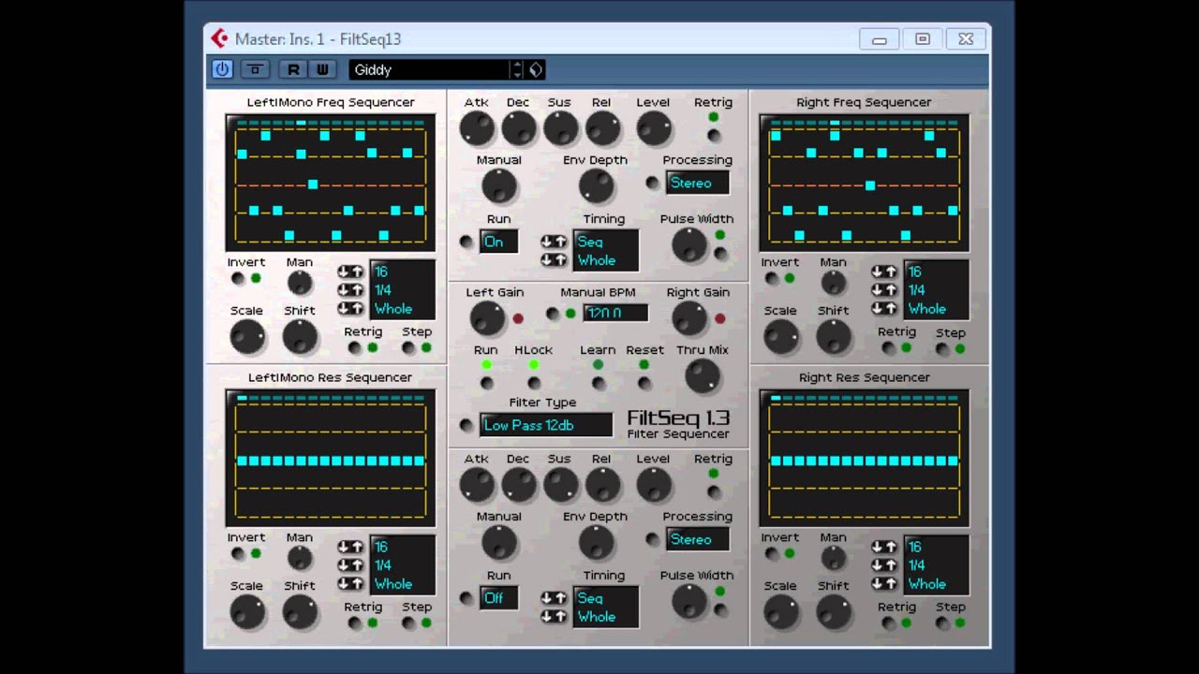Click the Atk knob in lower envelope
This screenshot has height=674, width=1199.
click(x=477, y=485)
